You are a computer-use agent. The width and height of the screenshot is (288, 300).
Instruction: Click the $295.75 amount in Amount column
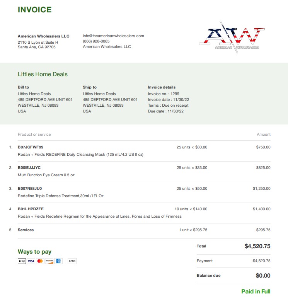tap(263, 230)
